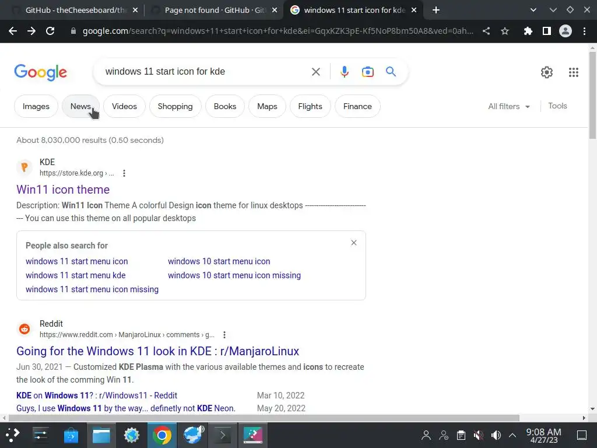Search for windows 10 start menu icon missing
The image size is (597, 448).
[x=234, y=275]
